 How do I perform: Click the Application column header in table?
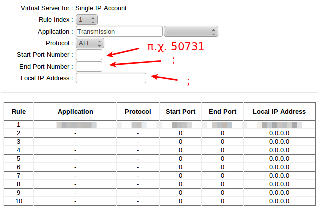75,112
